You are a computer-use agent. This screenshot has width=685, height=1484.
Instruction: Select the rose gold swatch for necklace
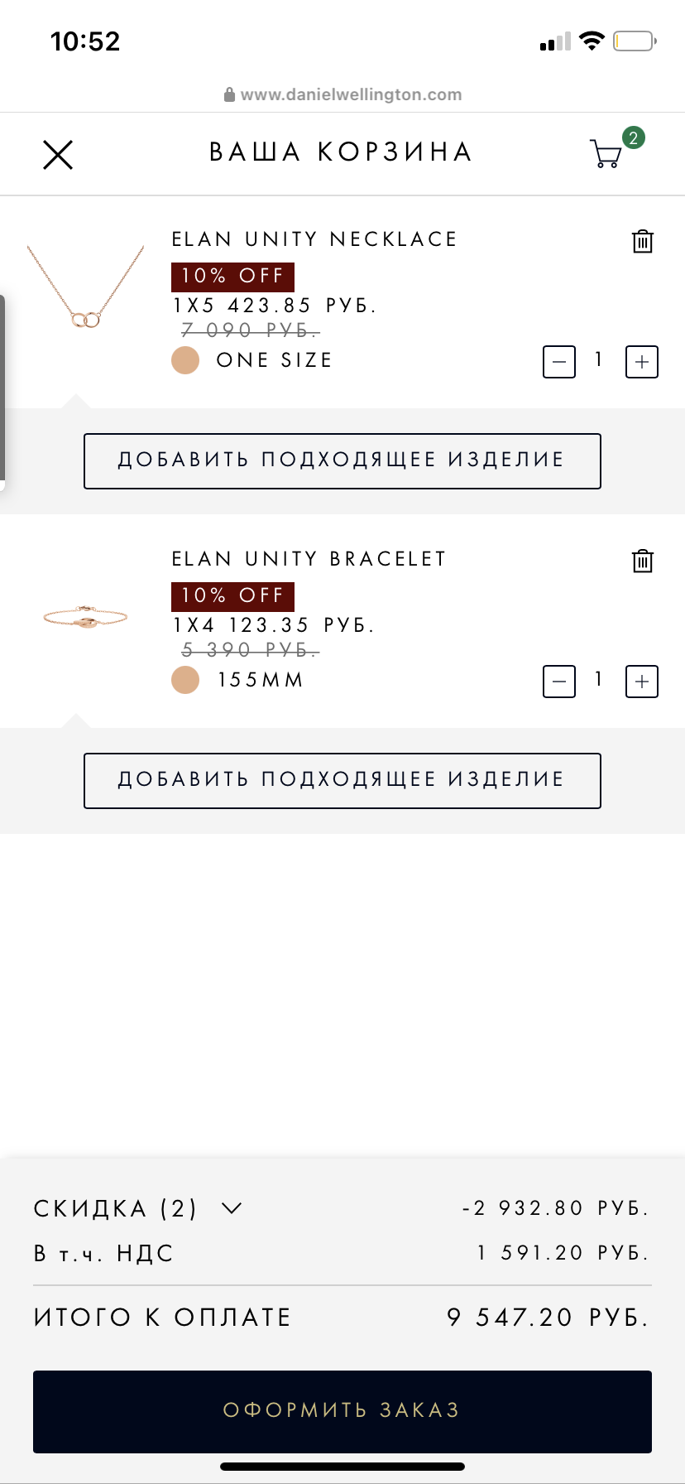pos(185,360)
